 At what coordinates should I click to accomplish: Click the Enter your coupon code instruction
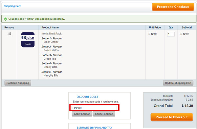(x=96, y=101)
